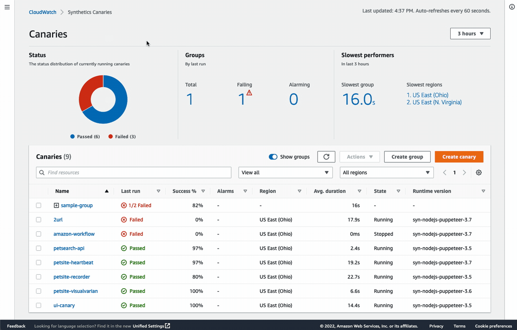Disable the Show groups toggle
The image size is (517, 330).
coord(273,157)
